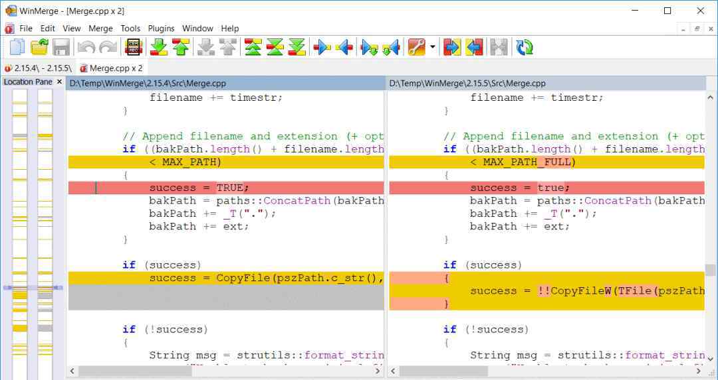Click the grayed next conflict arrow

click(x=205, y=48)
